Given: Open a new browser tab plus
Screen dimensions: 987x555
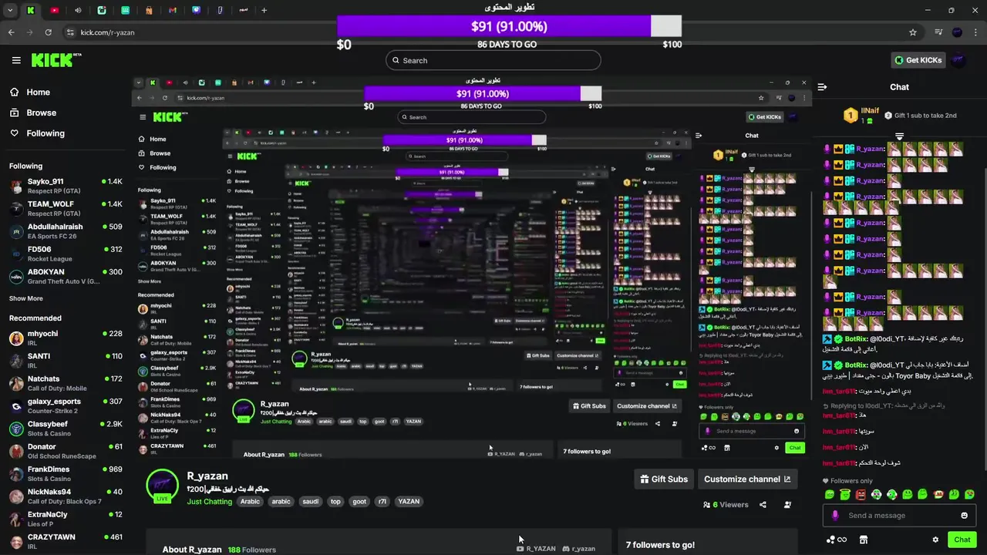Looking at the screenshot, I should 264,10.
